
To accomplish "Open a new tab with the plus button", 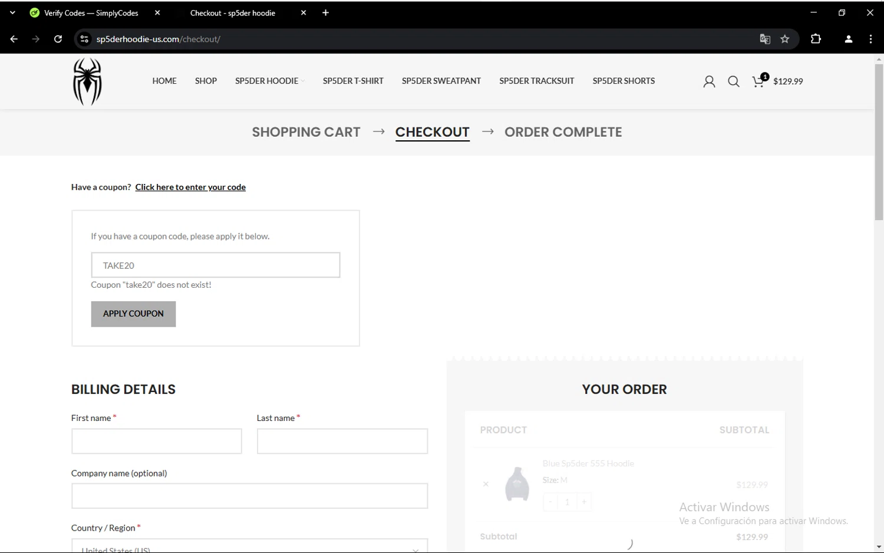I will point(325,12).
